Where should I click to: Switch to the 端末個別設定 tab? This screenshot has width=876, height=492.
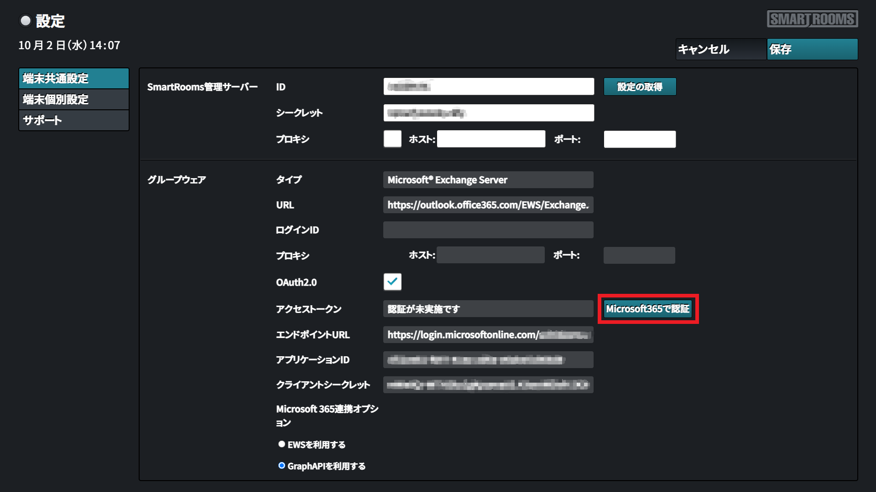pos(74,99)
